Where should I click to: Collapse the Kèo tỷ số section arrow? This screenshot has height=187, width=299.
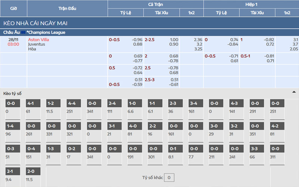pyautogui.click(x=294, y=92)
